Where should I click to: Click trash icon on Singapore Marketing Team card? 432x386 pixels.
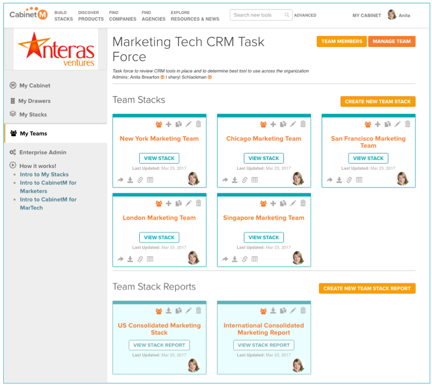click(x=303, y=203)
